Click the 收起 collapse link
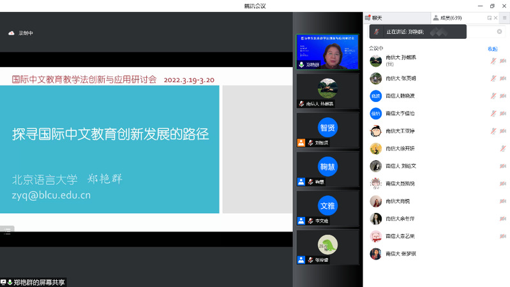The width and height of the screenshot is (510, 287). (x=492, y=48)
